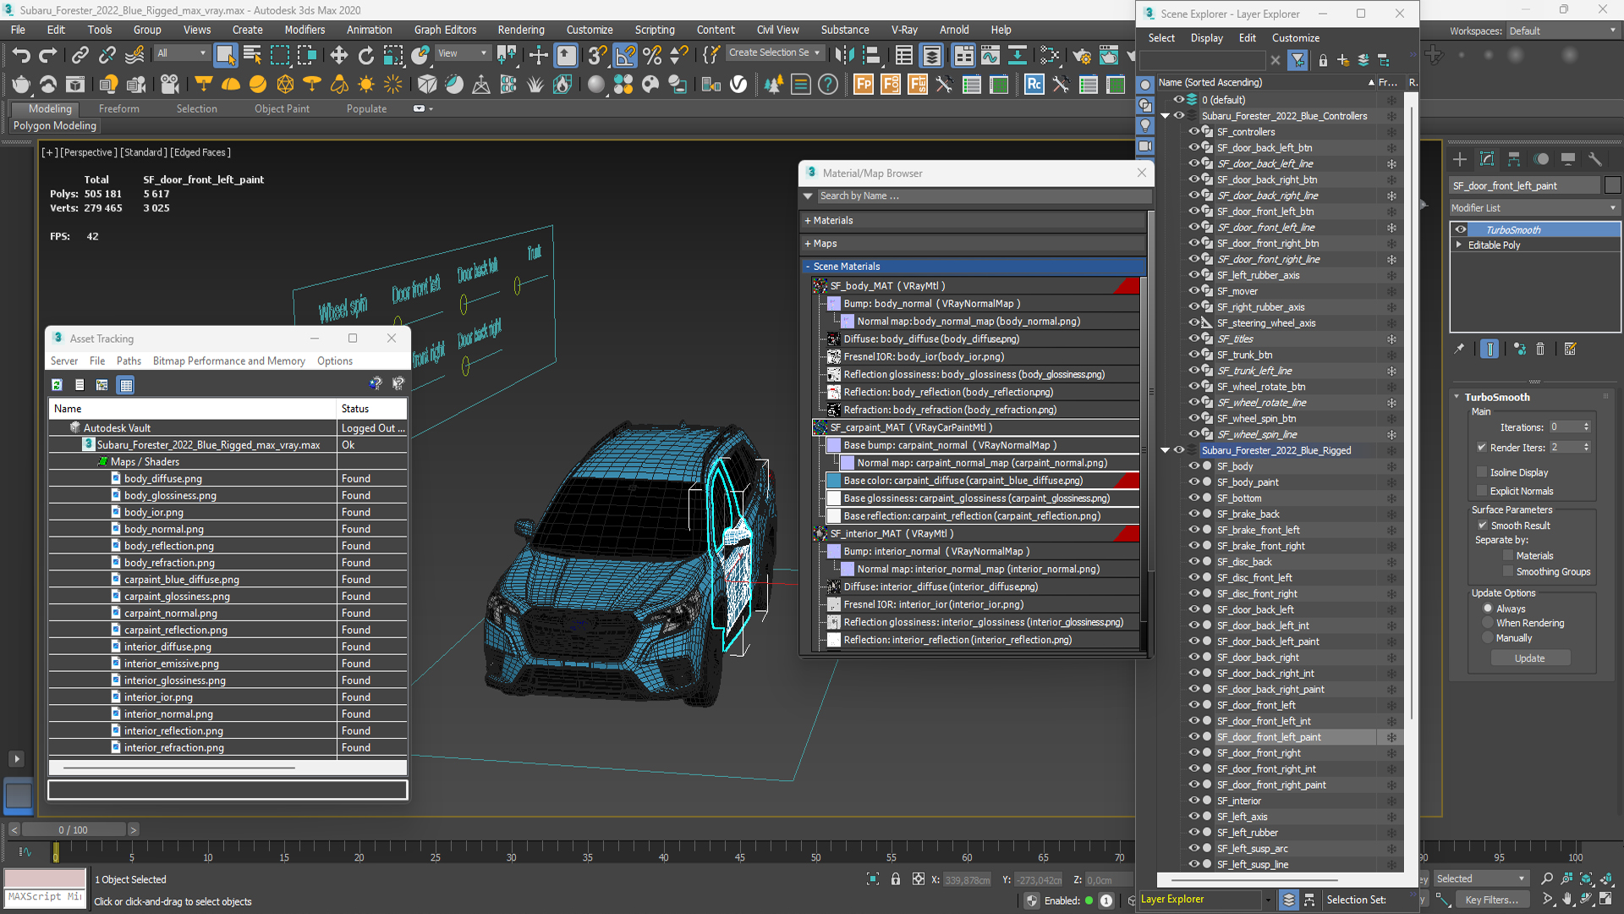Toggle Percent Snap icon
Viewport: 1624px width, 914px height.
[x=652, y=56]
